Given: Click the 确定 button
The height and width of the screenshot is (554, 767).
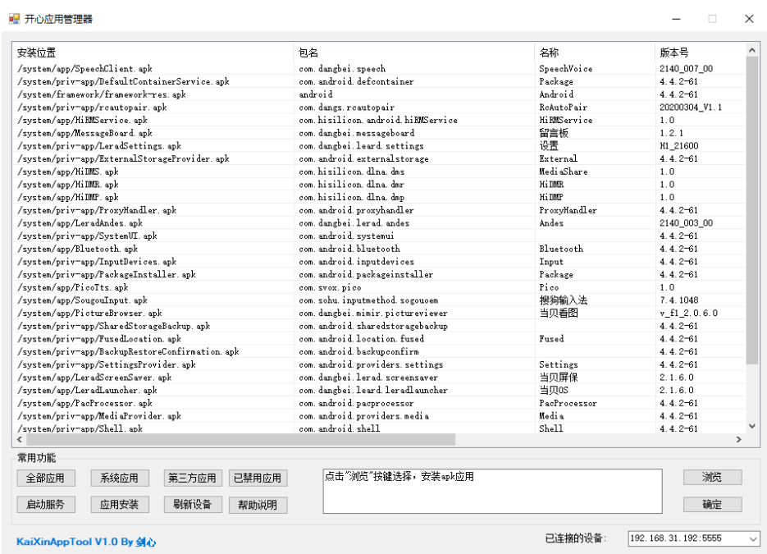Looking at the screenshot, I should click(x=712, y=504).
